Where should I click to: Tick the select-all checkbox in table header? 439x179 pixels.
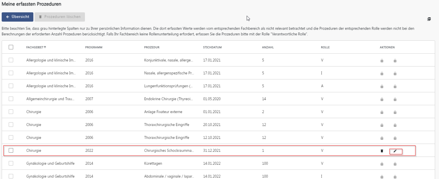click(x=11, y=47)
